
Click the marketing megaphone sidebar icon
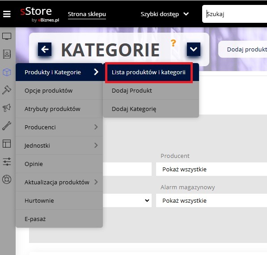click(x=7, y=108)
